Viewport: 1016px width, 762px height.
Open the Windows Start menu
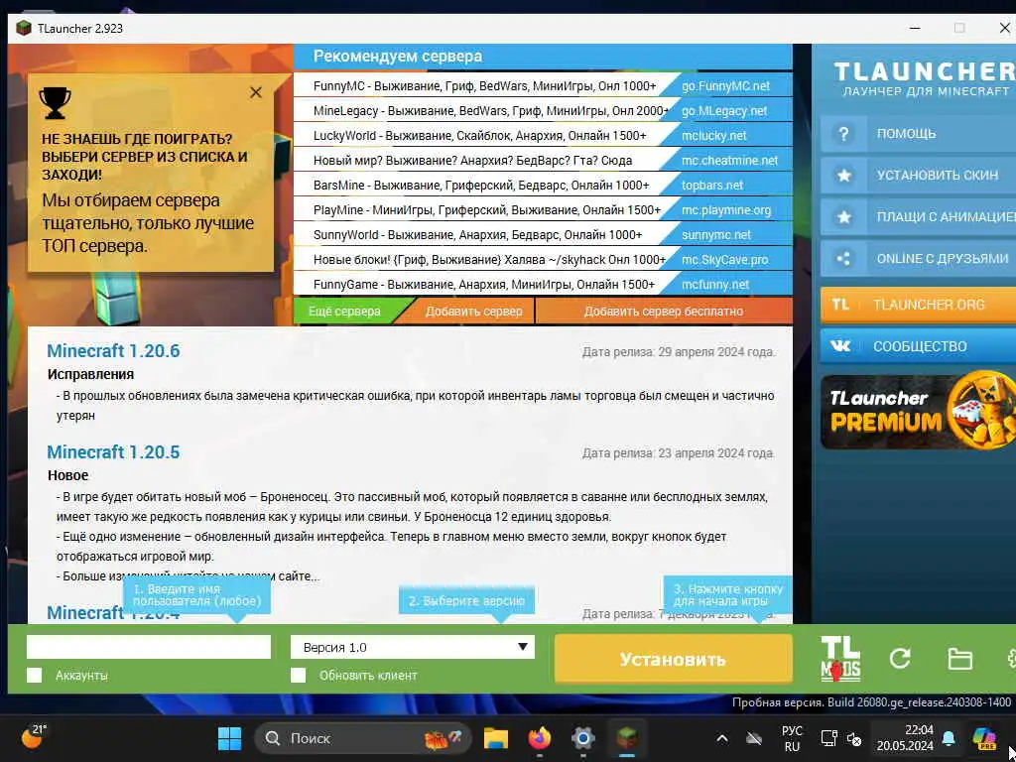pos(229,738)
